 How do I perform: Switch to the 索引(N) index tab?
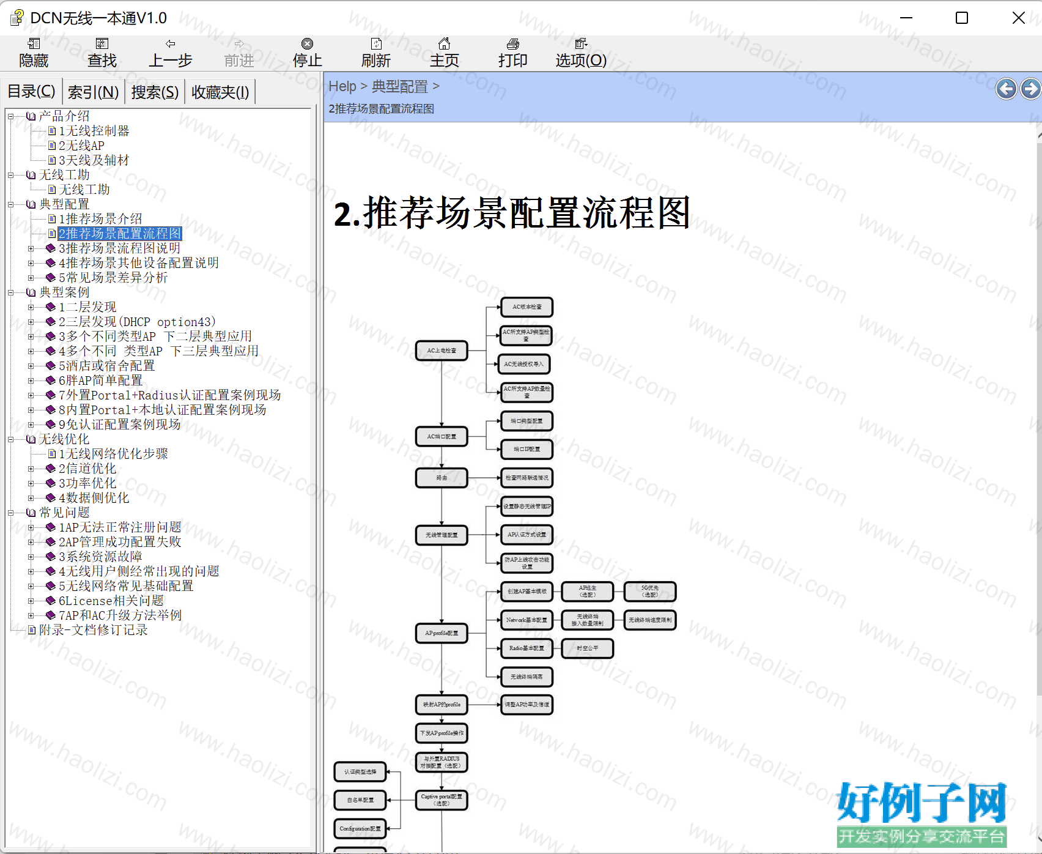coord(93,92)
